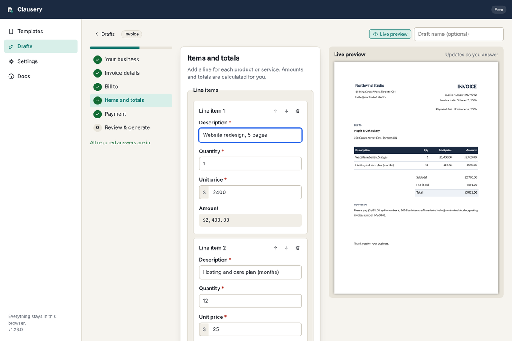
Task: Edit Line item 2 unit price field
Action: click(255, 329)
